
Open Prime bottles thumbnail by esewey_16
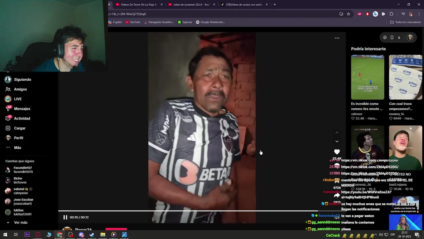[405, 77]
